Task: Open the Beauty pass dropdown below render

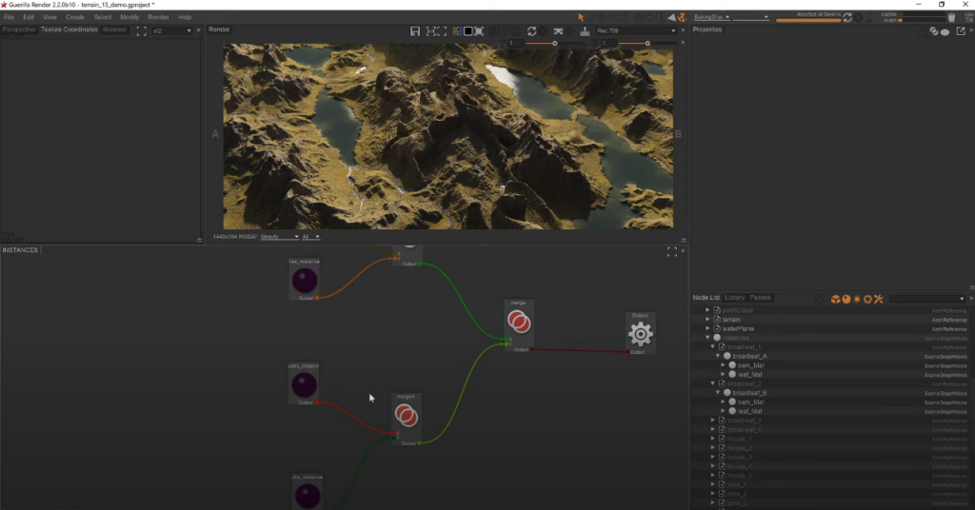Action: 278,236
